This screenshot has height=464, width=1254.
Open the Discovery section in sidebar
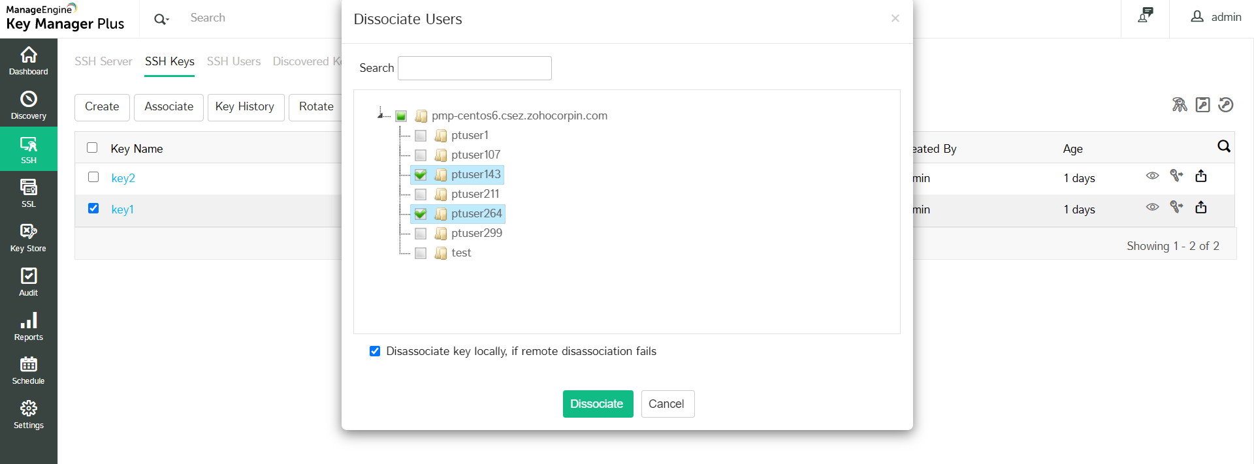coord(29,105)
